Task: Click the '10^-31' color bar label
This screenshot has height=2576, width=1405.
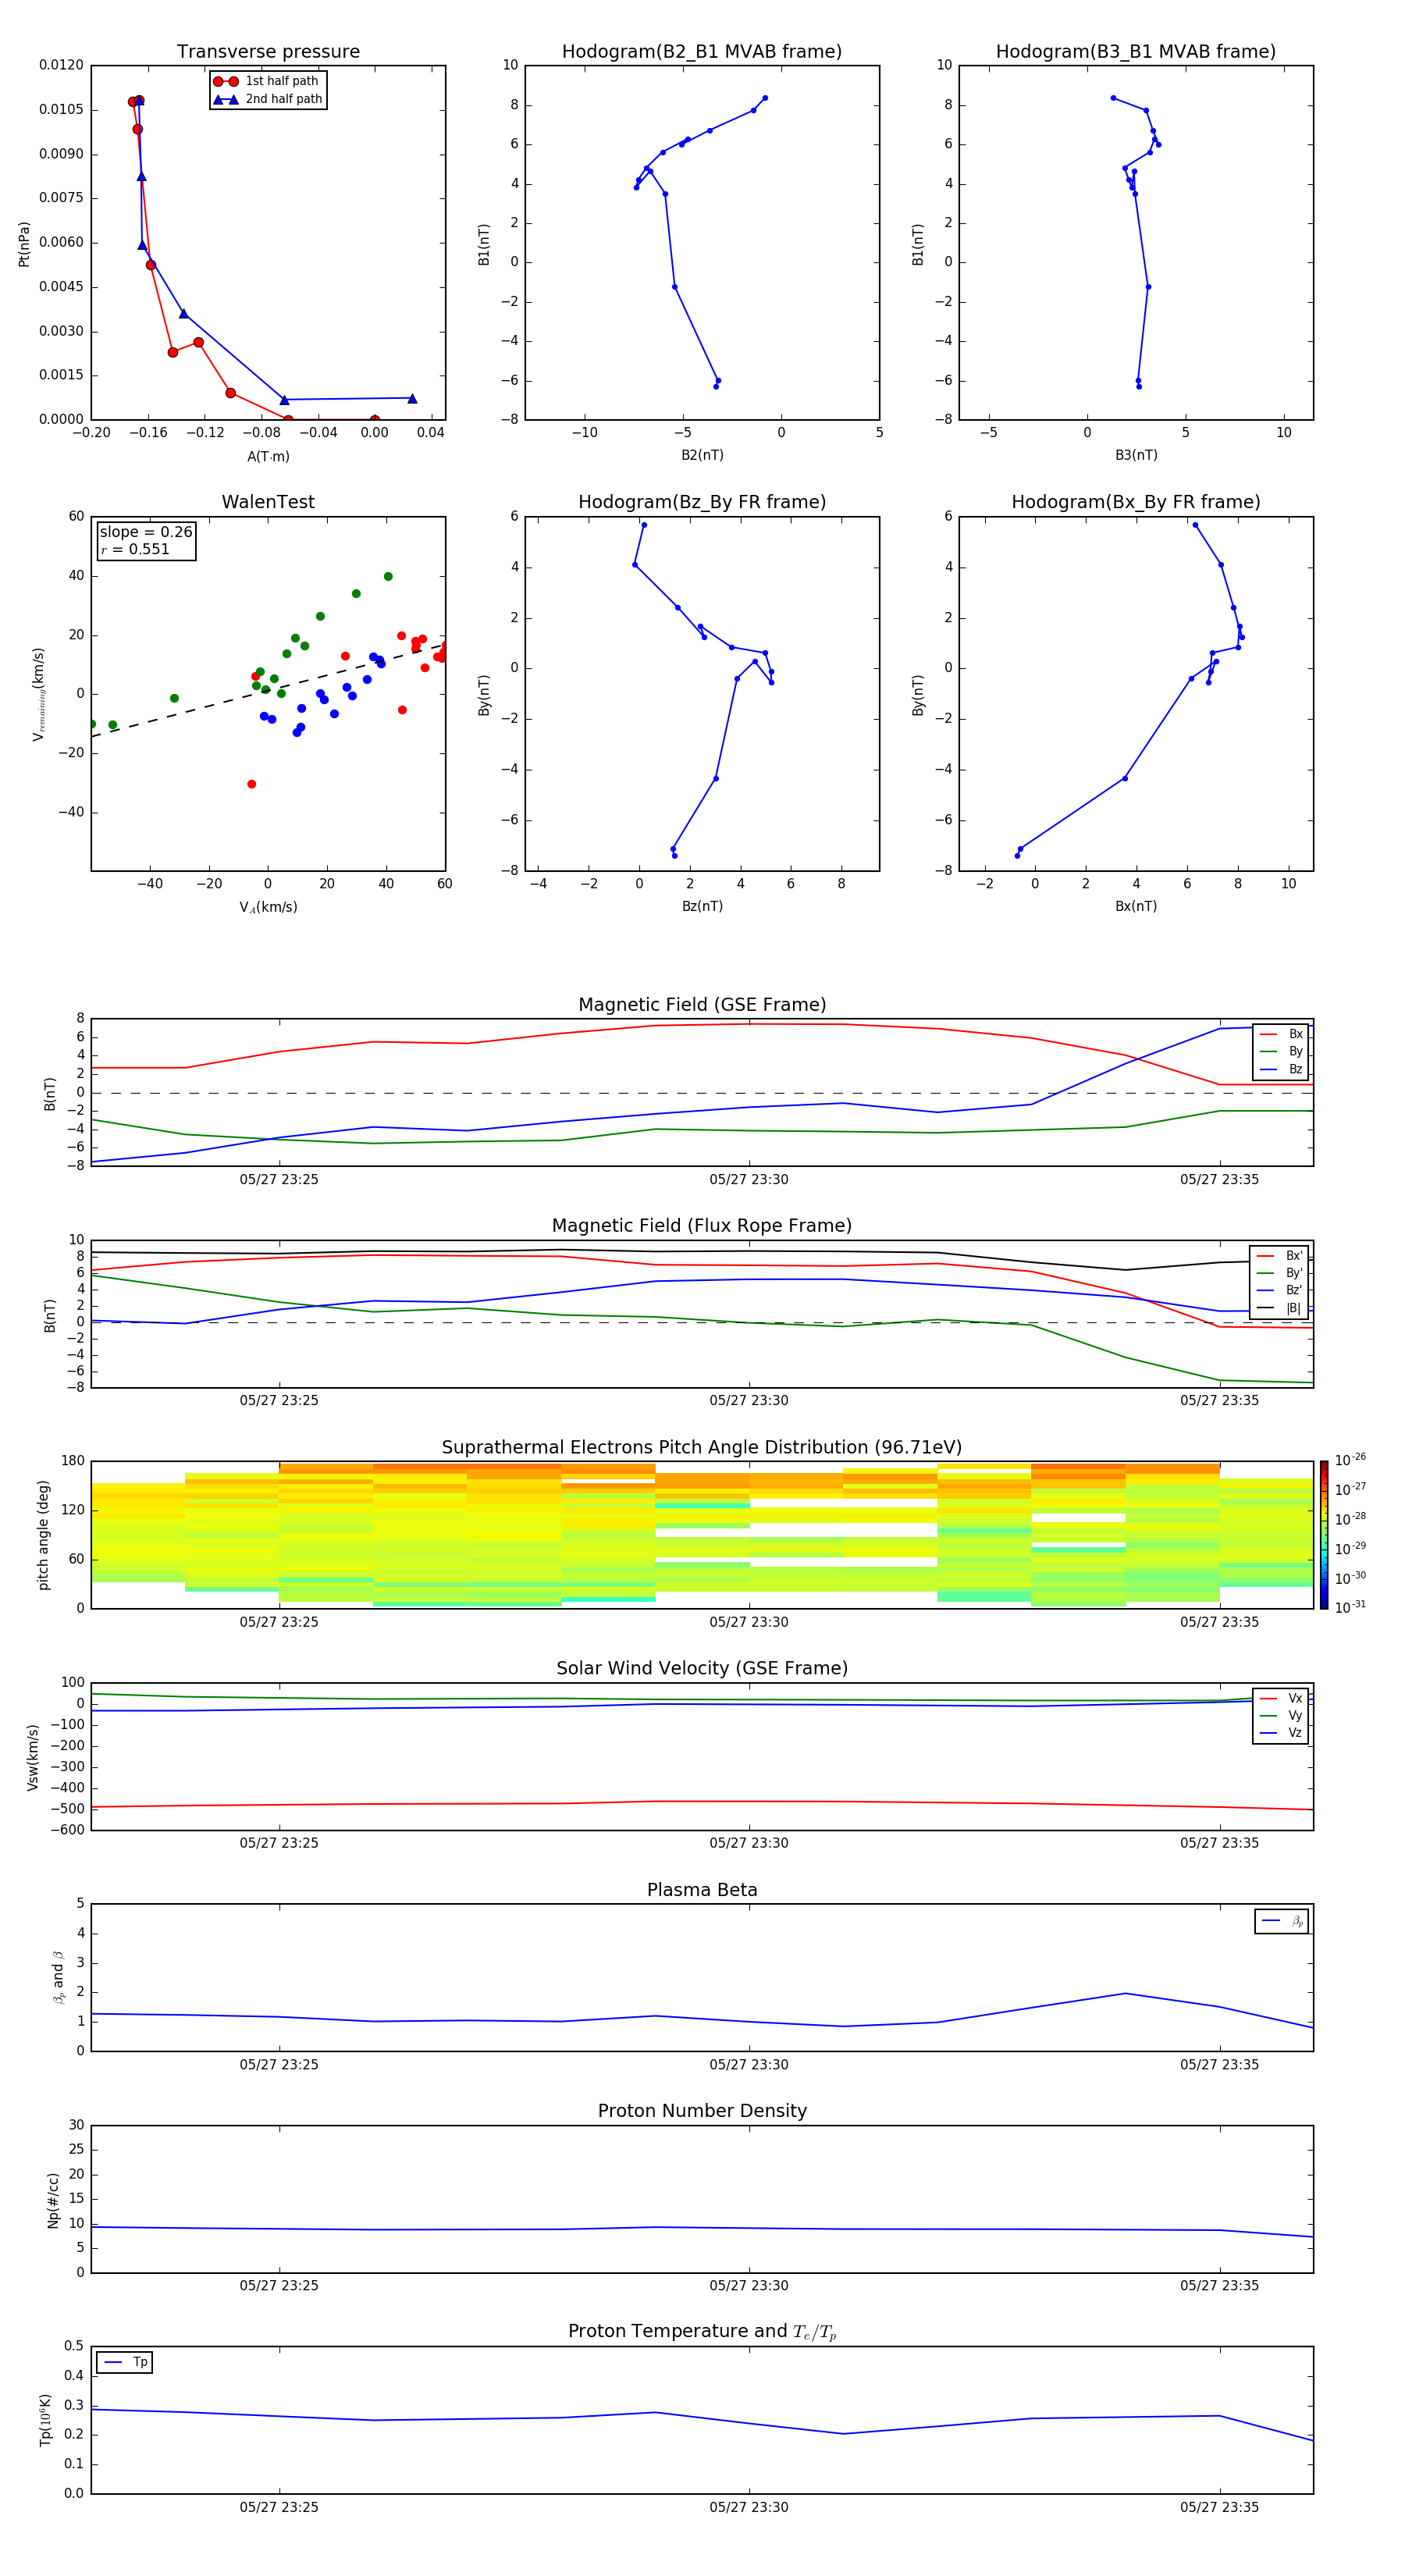Action: [1350, 1607]
